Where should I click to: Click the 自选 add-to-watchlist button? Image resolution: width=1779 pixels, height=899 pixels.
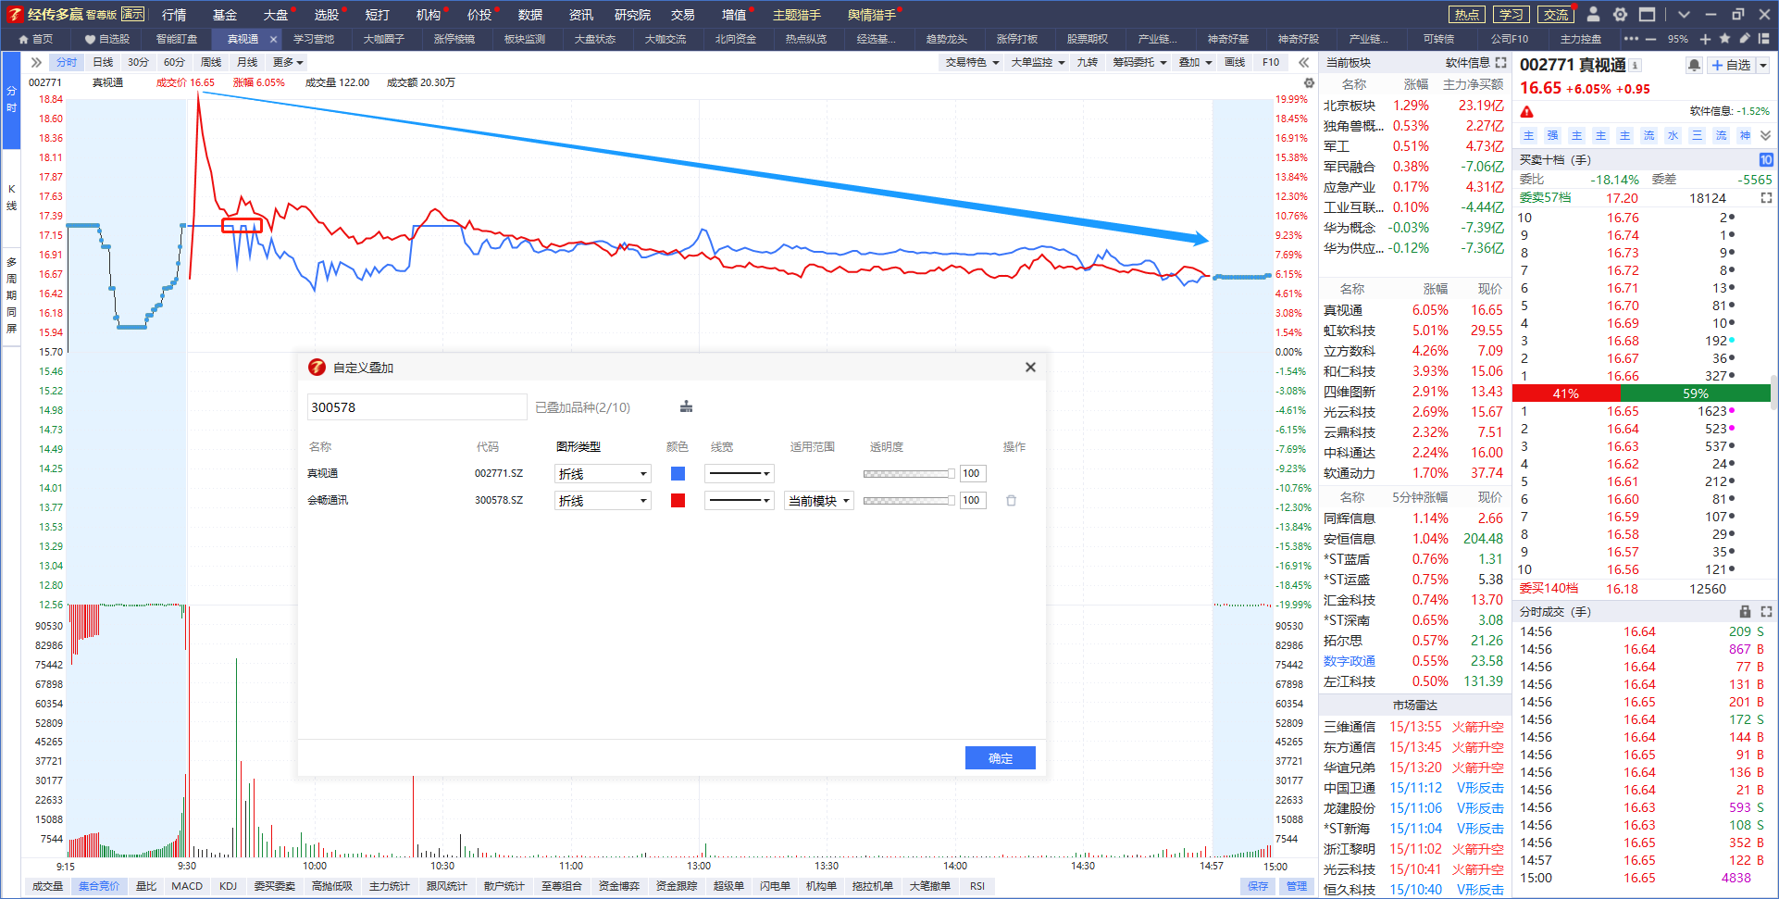pyautogui.click(x=1731, y=65)
